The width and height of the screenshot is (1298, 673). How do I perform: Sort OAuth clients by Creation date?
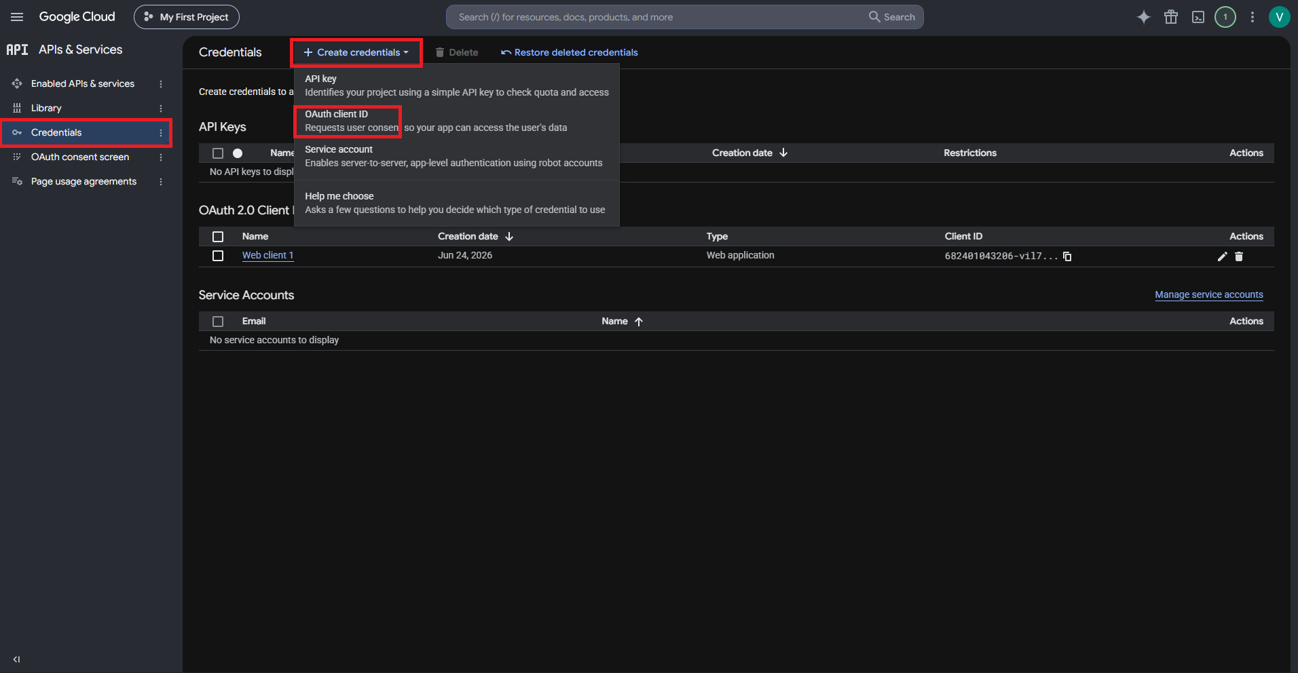pyautogui.click(x=475, y=236)
